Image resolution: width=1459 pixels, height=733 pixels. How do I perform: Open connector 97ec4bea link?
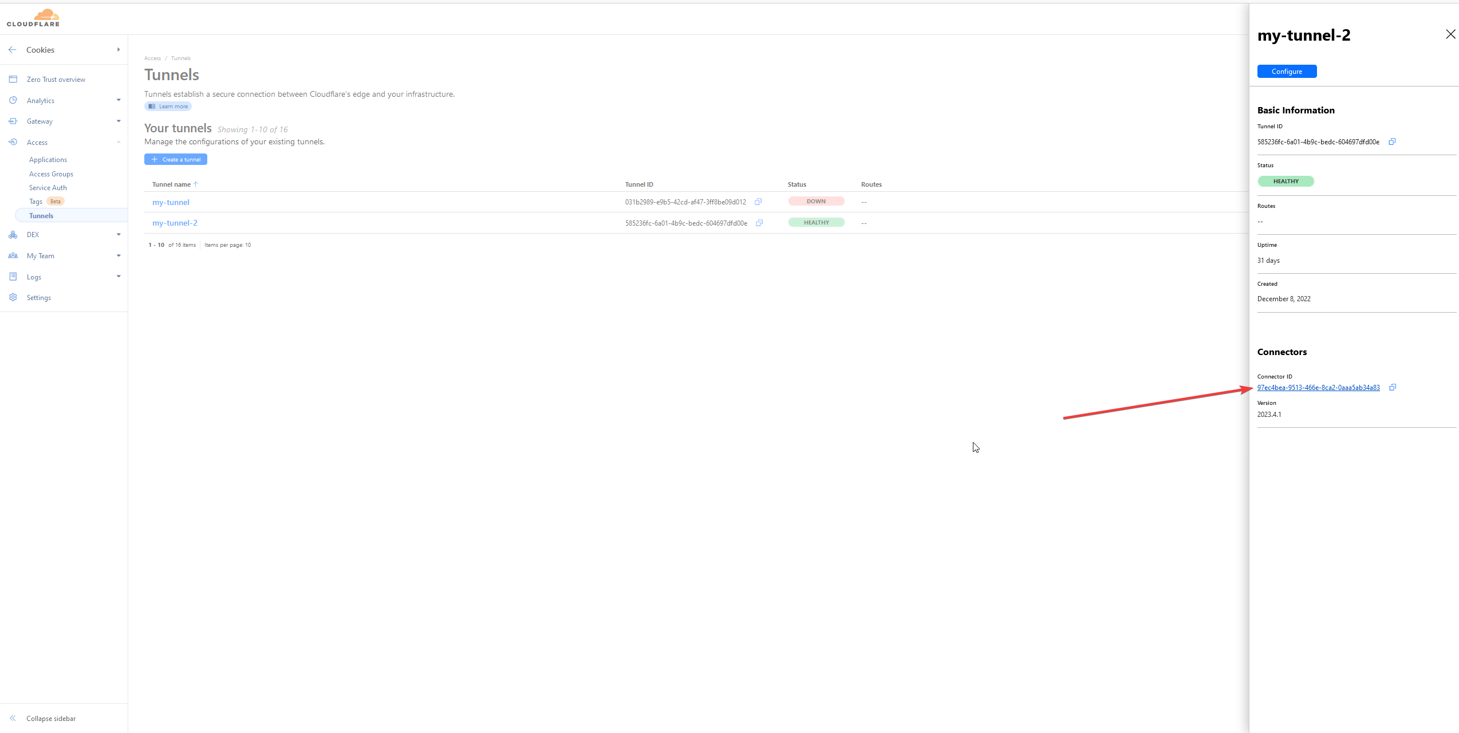coord(1318,388)
